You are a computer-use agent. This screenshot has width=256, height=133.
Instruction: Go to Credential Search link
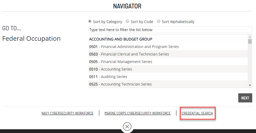coord(197,113)
